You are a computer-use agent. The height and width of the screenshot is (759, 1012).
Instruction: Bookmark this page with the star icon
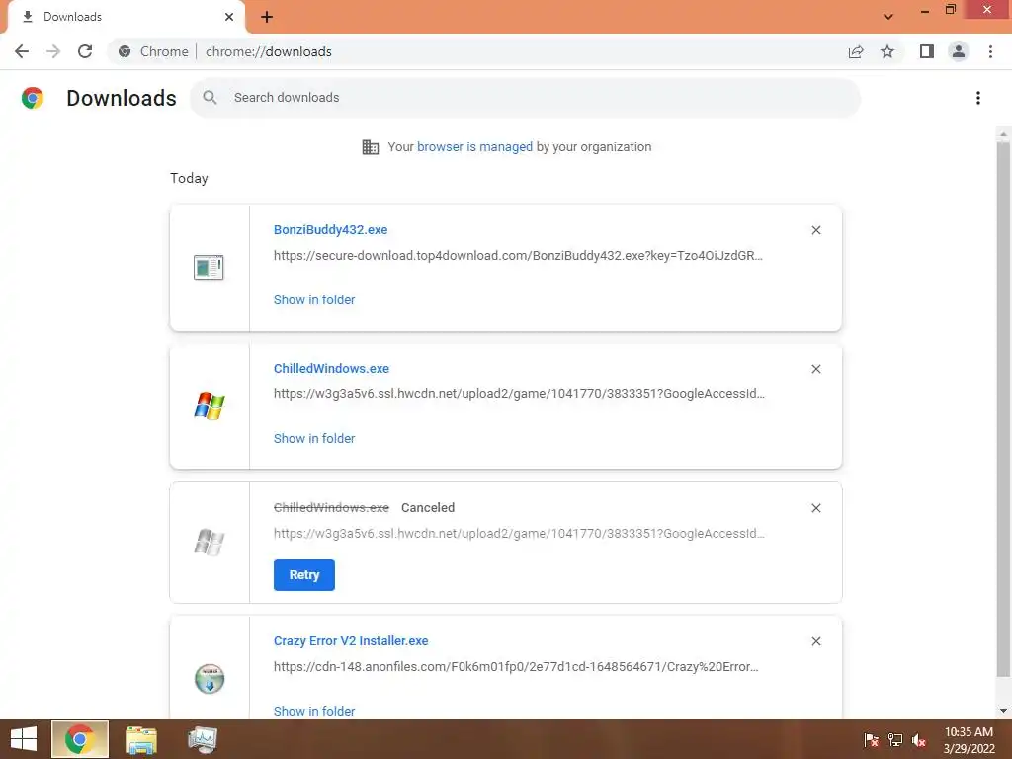point(887,51)
